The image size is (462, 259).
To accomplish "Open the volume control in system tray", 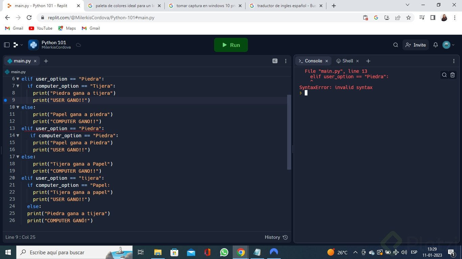I will click(404, 252).
